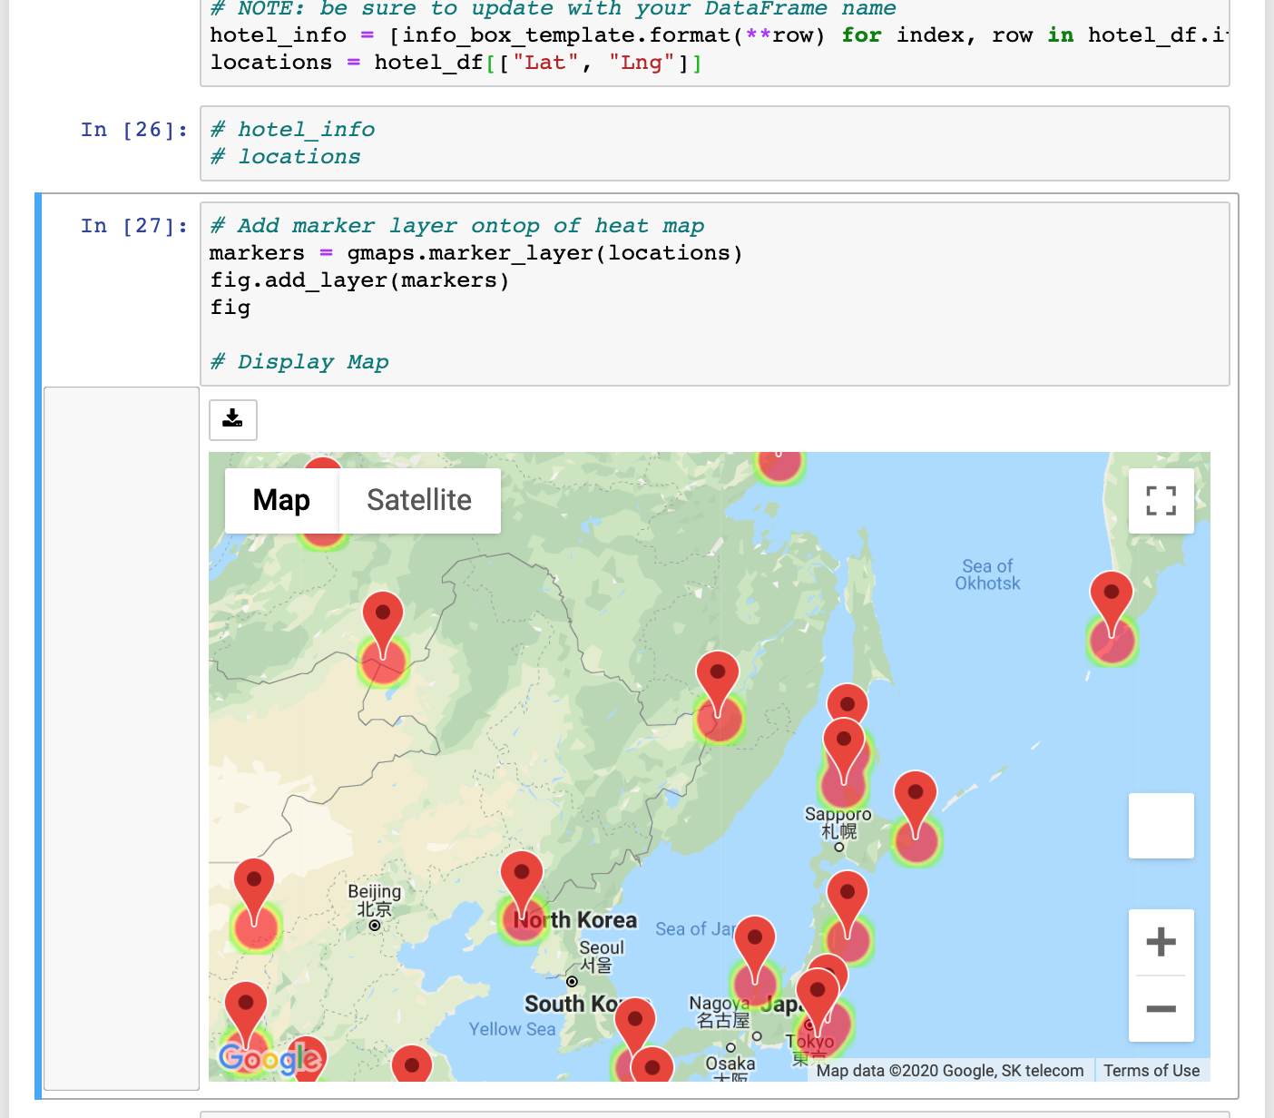The height and width of the screenshot is (1118, 1274).
Task: Click the In [27] cell prompt
Action: click(134, 226)
